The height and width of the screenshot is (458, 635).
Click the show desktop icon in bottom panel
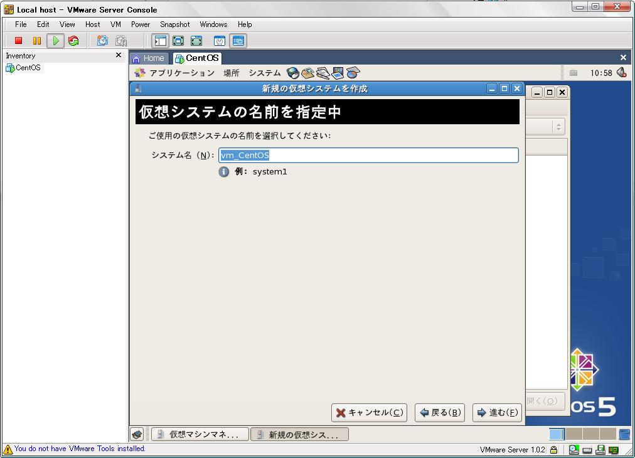click(x=137, y=435)
